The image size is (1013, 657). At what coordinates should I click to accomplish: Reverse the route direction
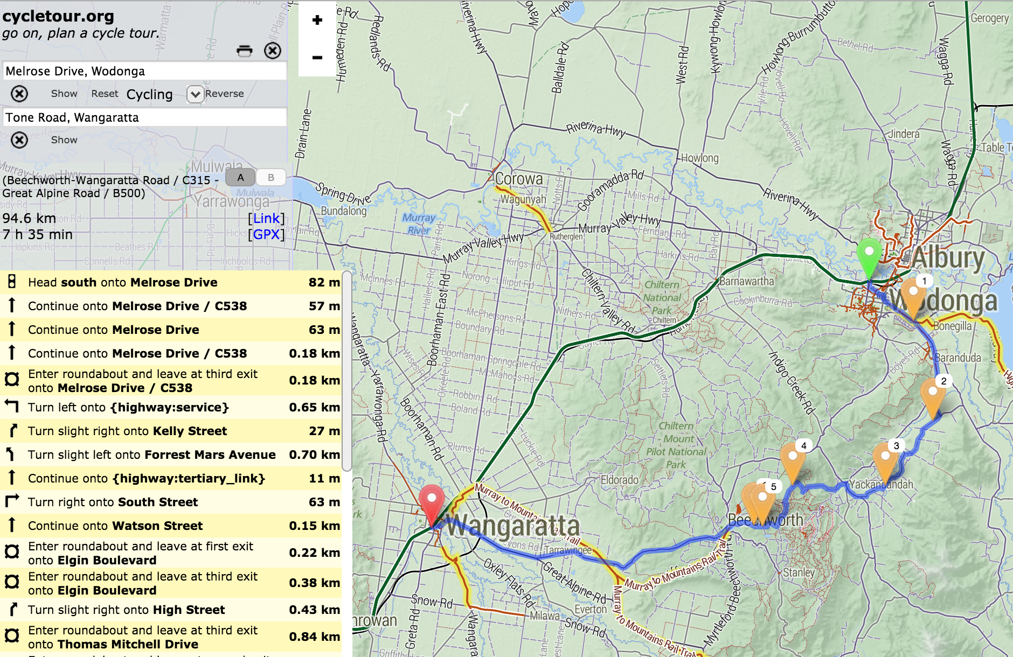(x=224, y=94)
